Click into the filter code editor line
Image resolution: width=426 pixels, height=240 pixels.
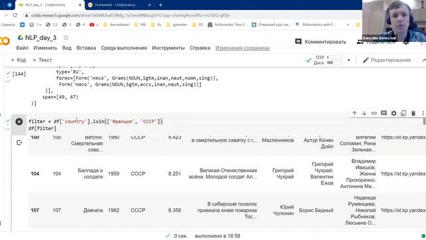pos(95,121)
